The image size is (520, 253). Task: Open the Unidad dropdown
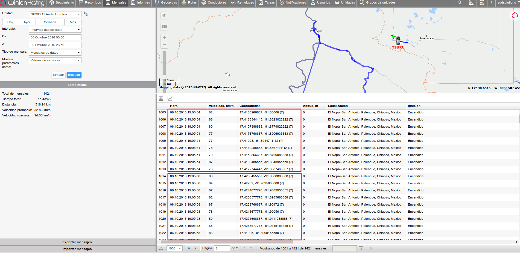pyautogui.click(x=55, y=14)
